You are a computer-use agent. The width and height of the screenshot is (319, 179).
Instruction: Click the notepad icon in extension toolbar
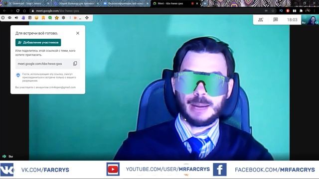(x=30, y=18)
